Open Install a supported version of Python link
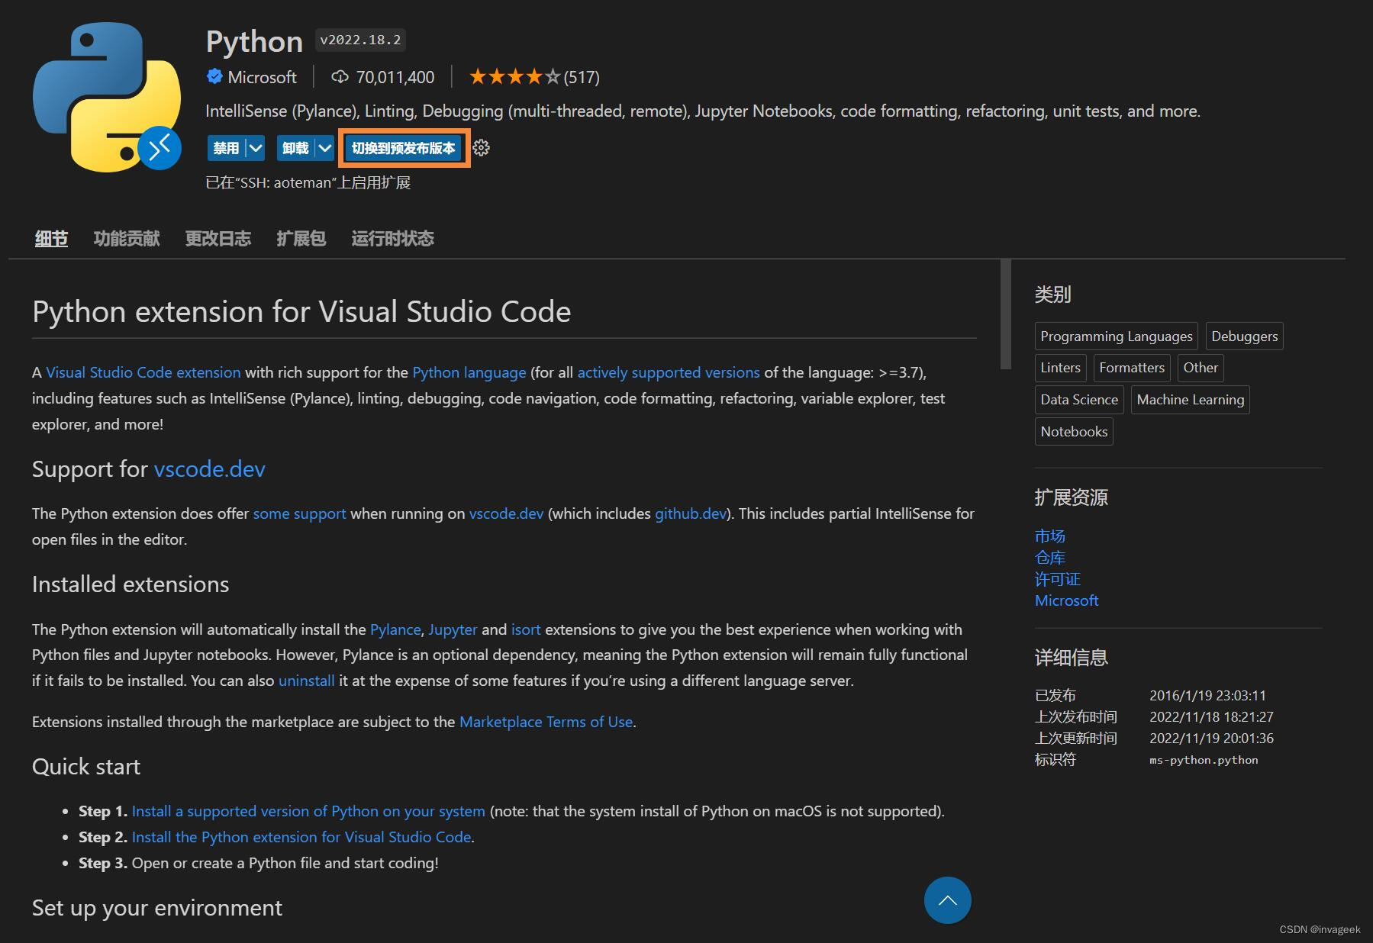 (308, 811)
